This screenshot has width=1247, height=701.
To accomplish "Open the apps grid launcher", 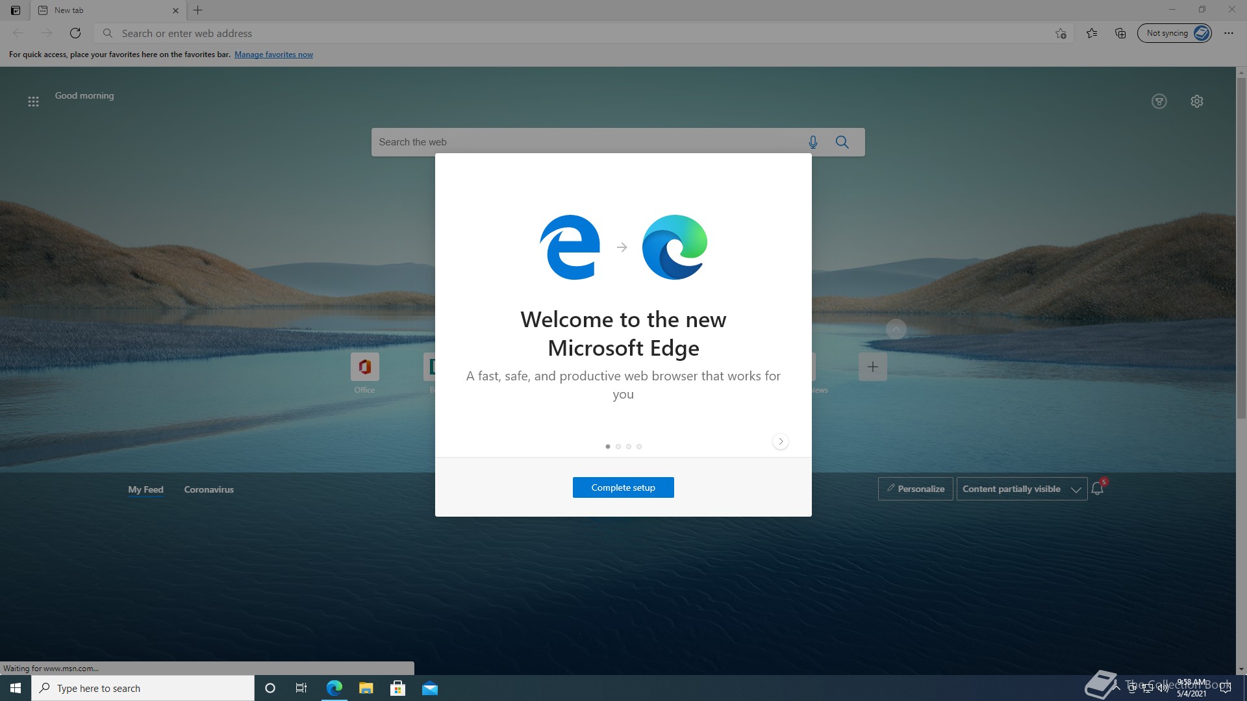I will (x=33, y=101).
